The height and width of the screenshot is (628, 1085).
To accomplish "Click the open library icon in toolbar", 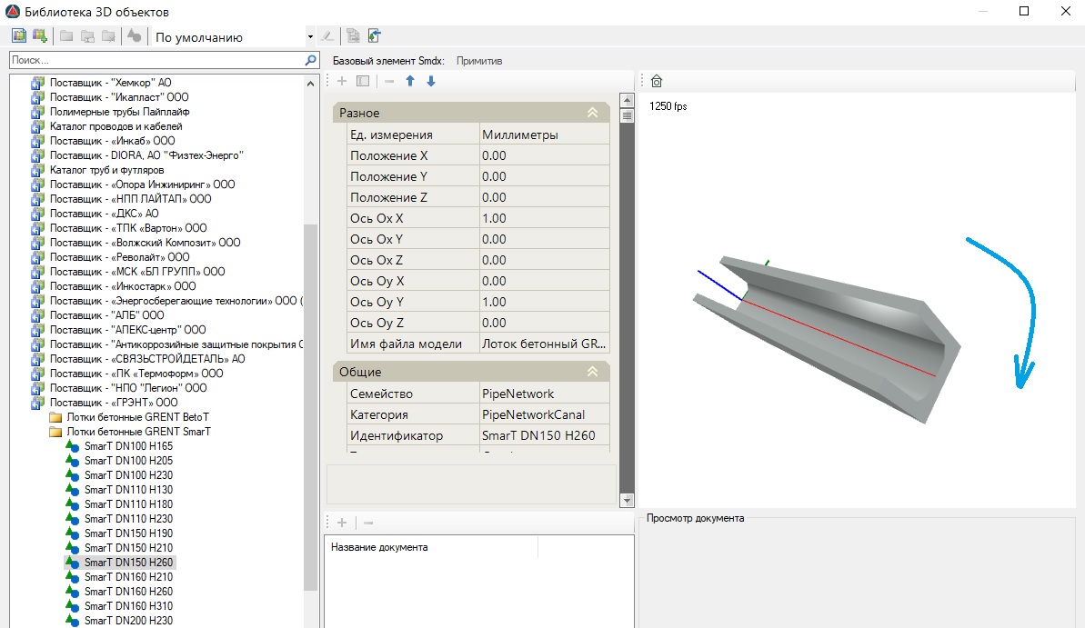I will pos(19,36).
